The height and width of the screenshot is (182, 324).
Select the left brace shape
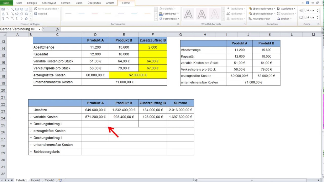[x=17, y=18]
